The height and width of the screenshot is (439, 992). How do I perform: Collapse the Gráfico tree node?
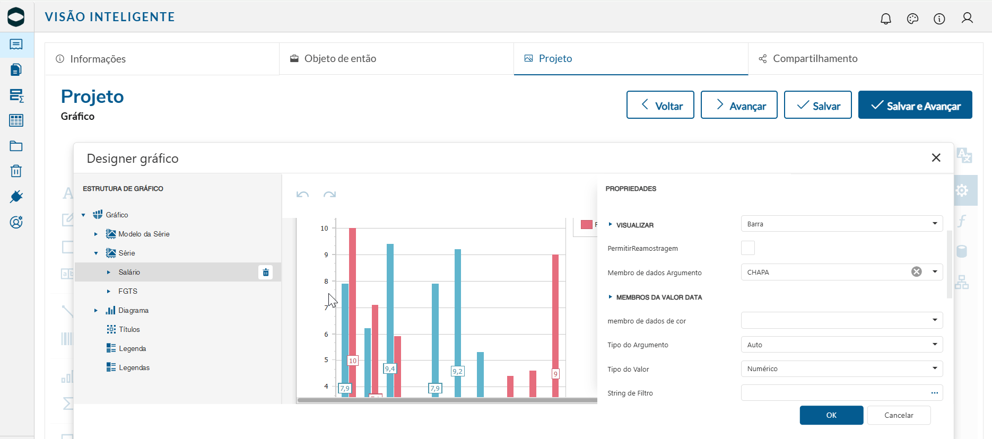pyautogui.click(x=83, y=215)
